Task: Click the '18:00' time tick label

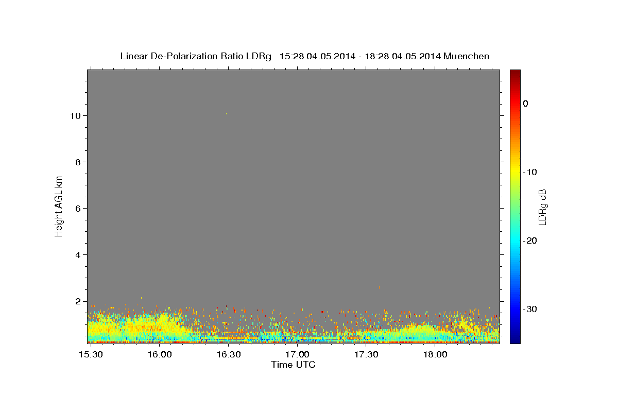Action: coord(435,355)
